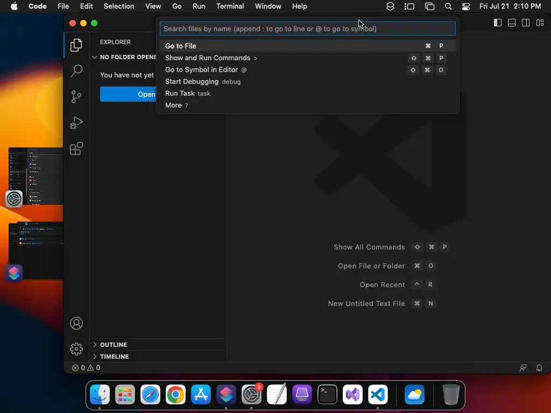The image size is (551, 413).
Task: Select the System Settings Stage Manager thumbnail
Action: point(36,176)
